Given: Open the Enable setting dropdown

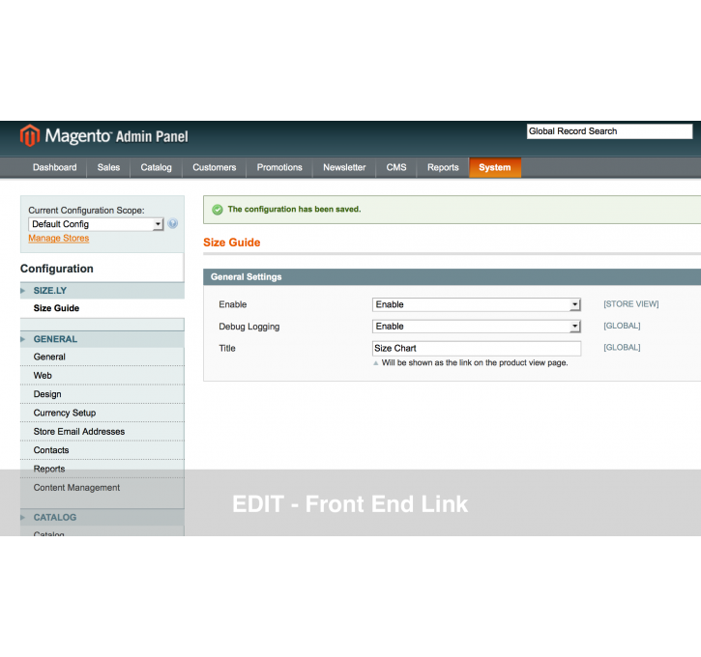Looking at the screenshot, I should tap(476, 304).
